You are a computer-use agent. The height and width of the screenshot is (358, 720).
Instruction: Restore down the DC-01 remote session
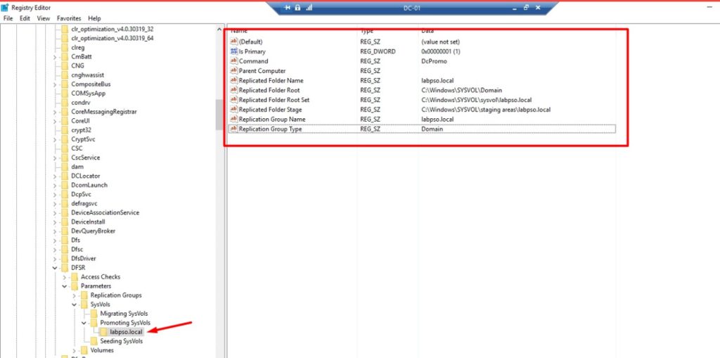tap(525, 8)
